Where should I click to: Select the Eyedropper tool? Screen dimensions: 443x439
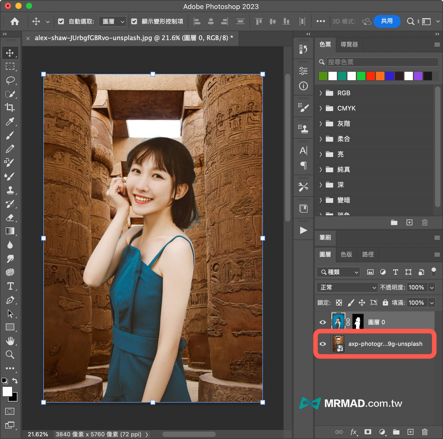click(10, 121)
